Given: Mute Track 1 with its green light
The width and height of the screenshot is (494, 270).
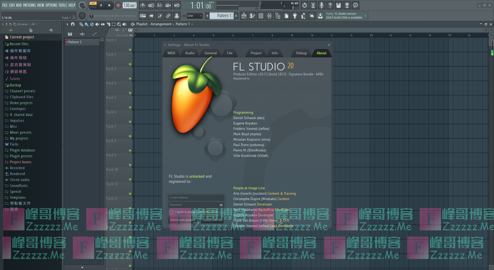Looking at the screenshot, I should tap(130, 50).
